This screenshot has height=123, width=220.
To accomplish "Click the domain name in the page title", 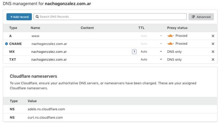I will click(68, 3).
